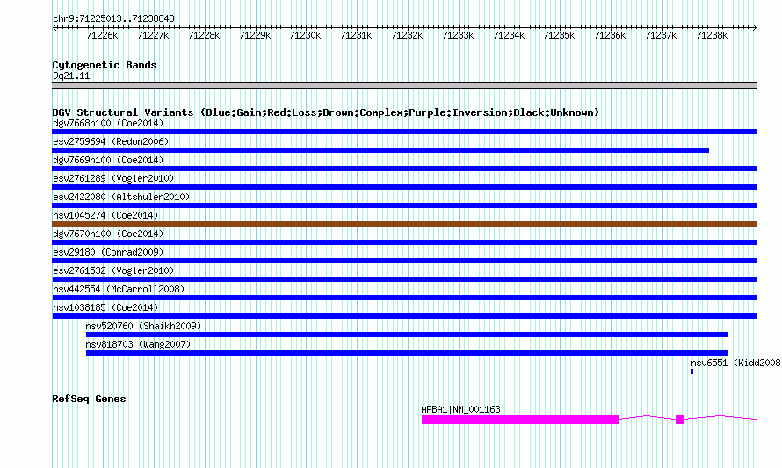Select the nsv1045274 (Coe2014) label
Image resolution: width=782 pixels, height=468 pixels.
point(105,215)
